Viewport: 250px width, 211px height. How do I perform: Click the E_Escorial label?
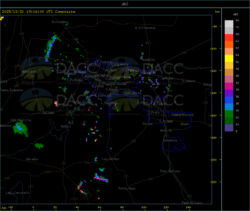[103, 95]
